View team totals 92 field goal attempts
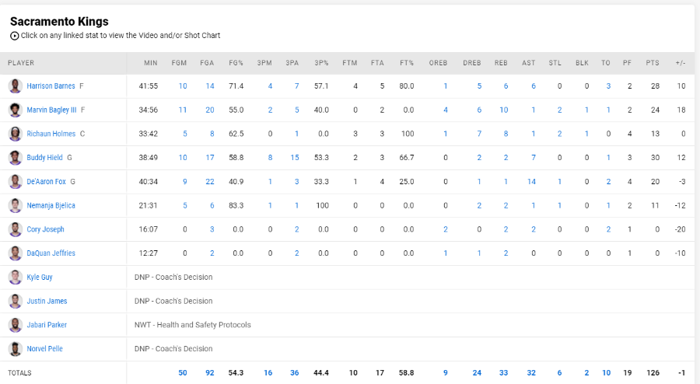This screenshot has width=700, height=384. (x=210, y=373)
